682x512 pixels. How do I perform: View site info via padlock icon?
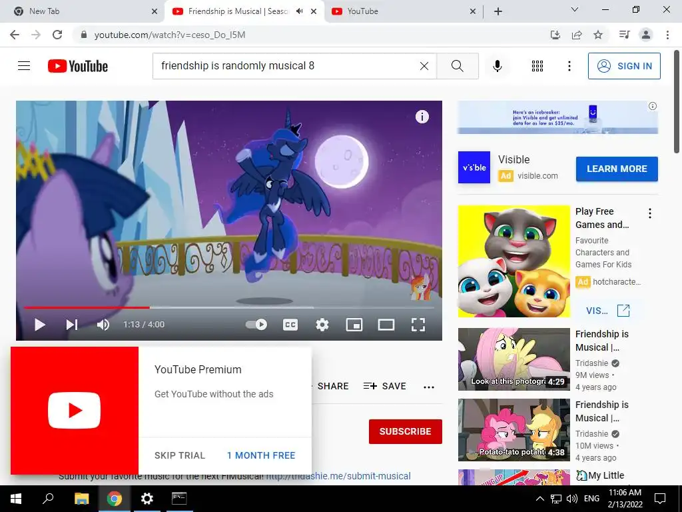coord(84,35)
